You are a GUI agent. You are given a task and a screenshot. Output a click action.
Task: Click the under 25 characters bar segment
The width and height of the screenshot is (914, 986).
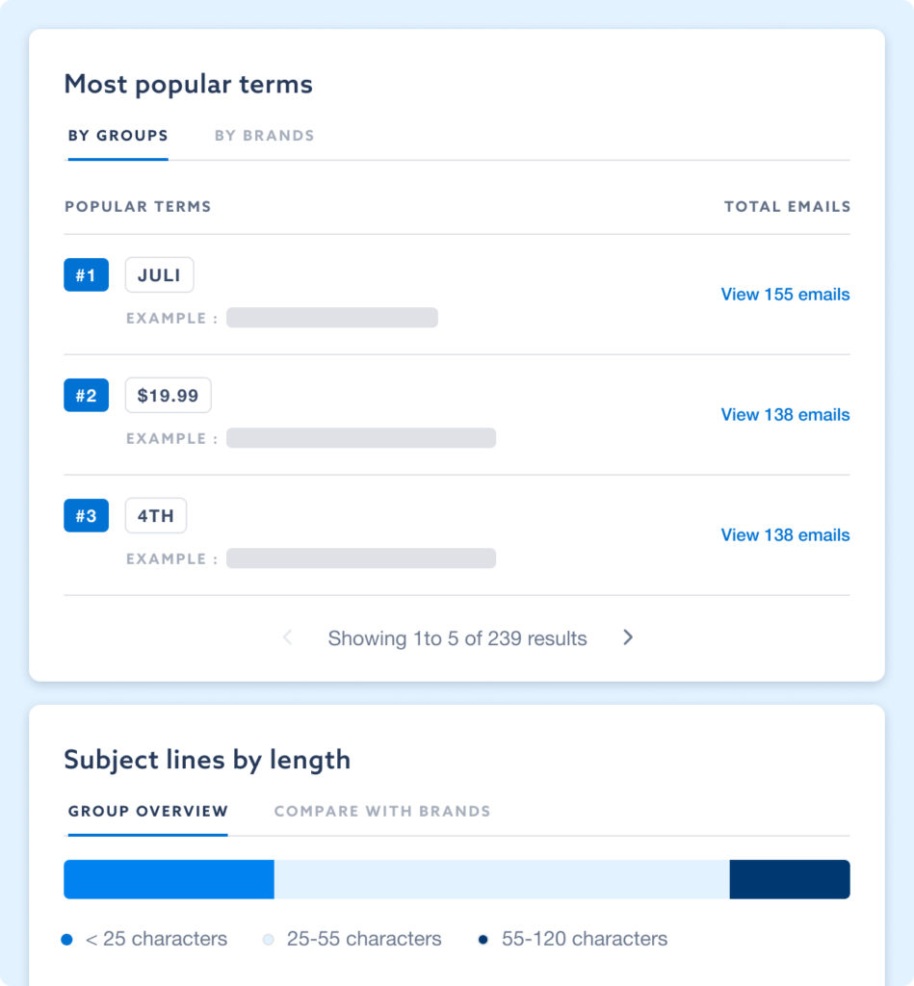[169, 879]
